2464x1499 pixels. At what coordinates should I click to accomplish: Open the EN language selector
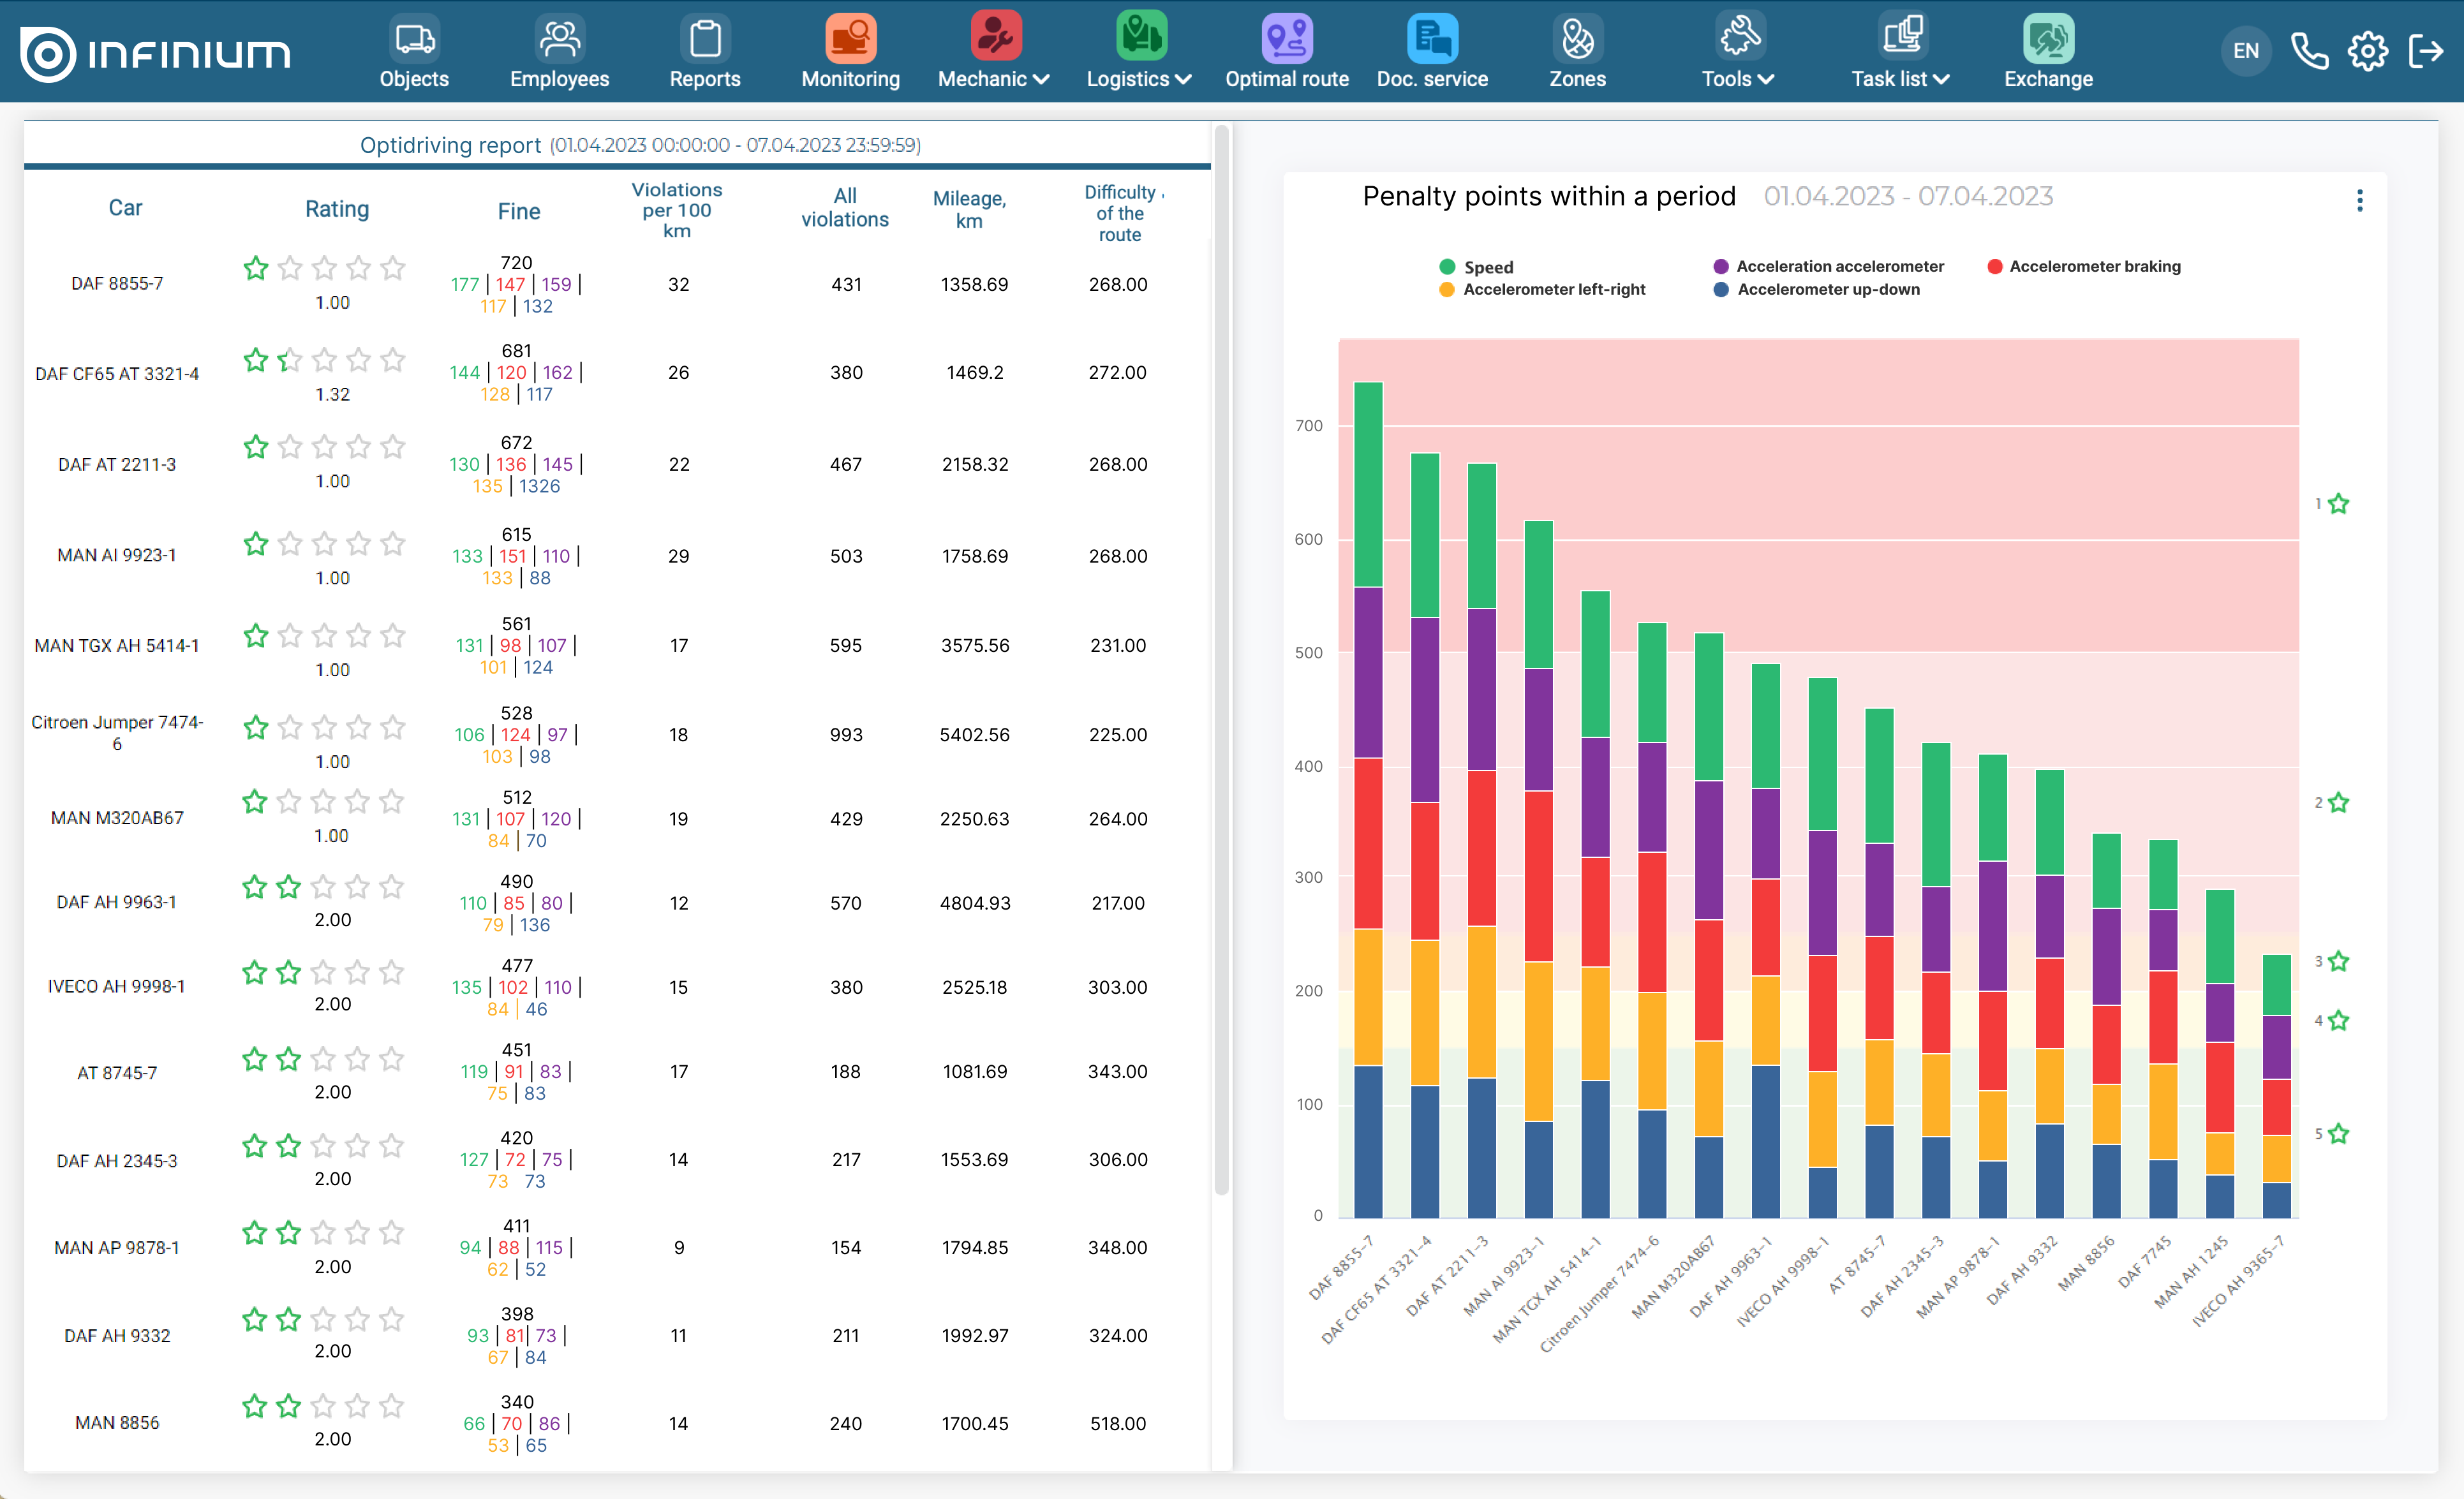coord(2246,50)
